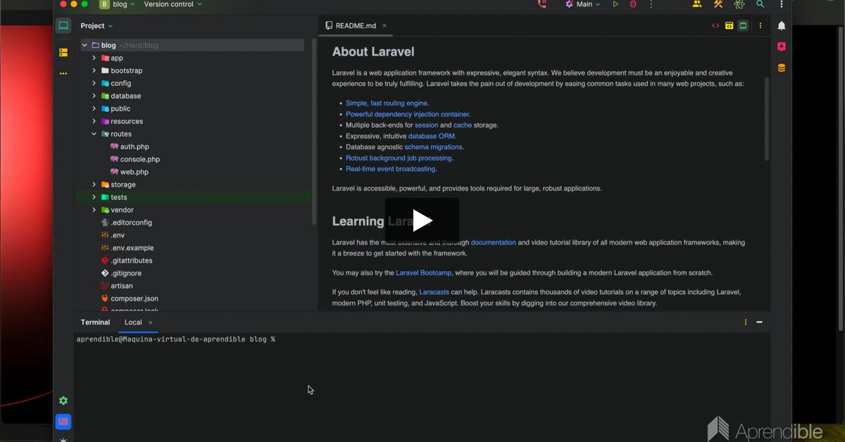Open the Main run configuration dropdown

(x=583, y=4)
